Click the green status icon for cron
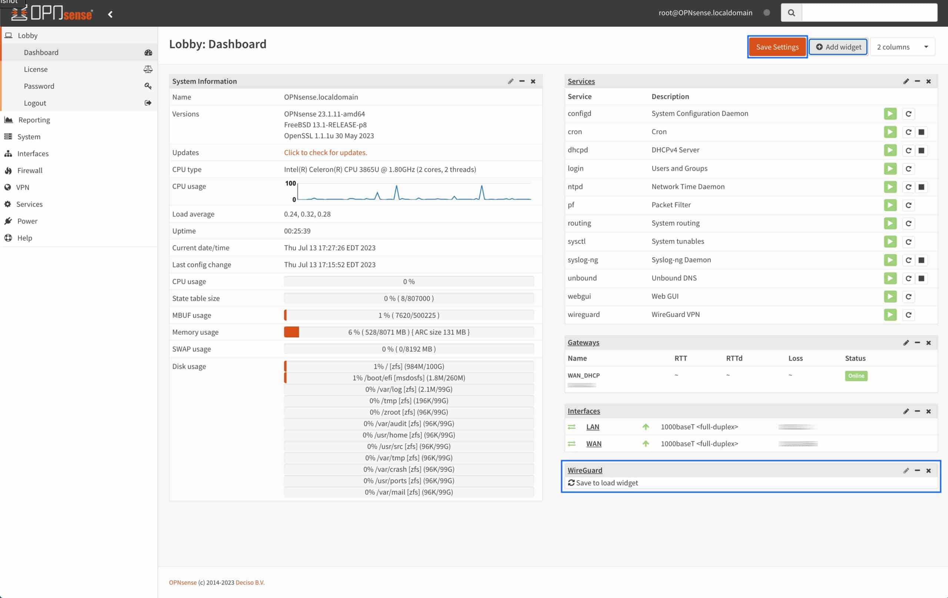This screenshot has width=948, height=598. tap(890, 132)
